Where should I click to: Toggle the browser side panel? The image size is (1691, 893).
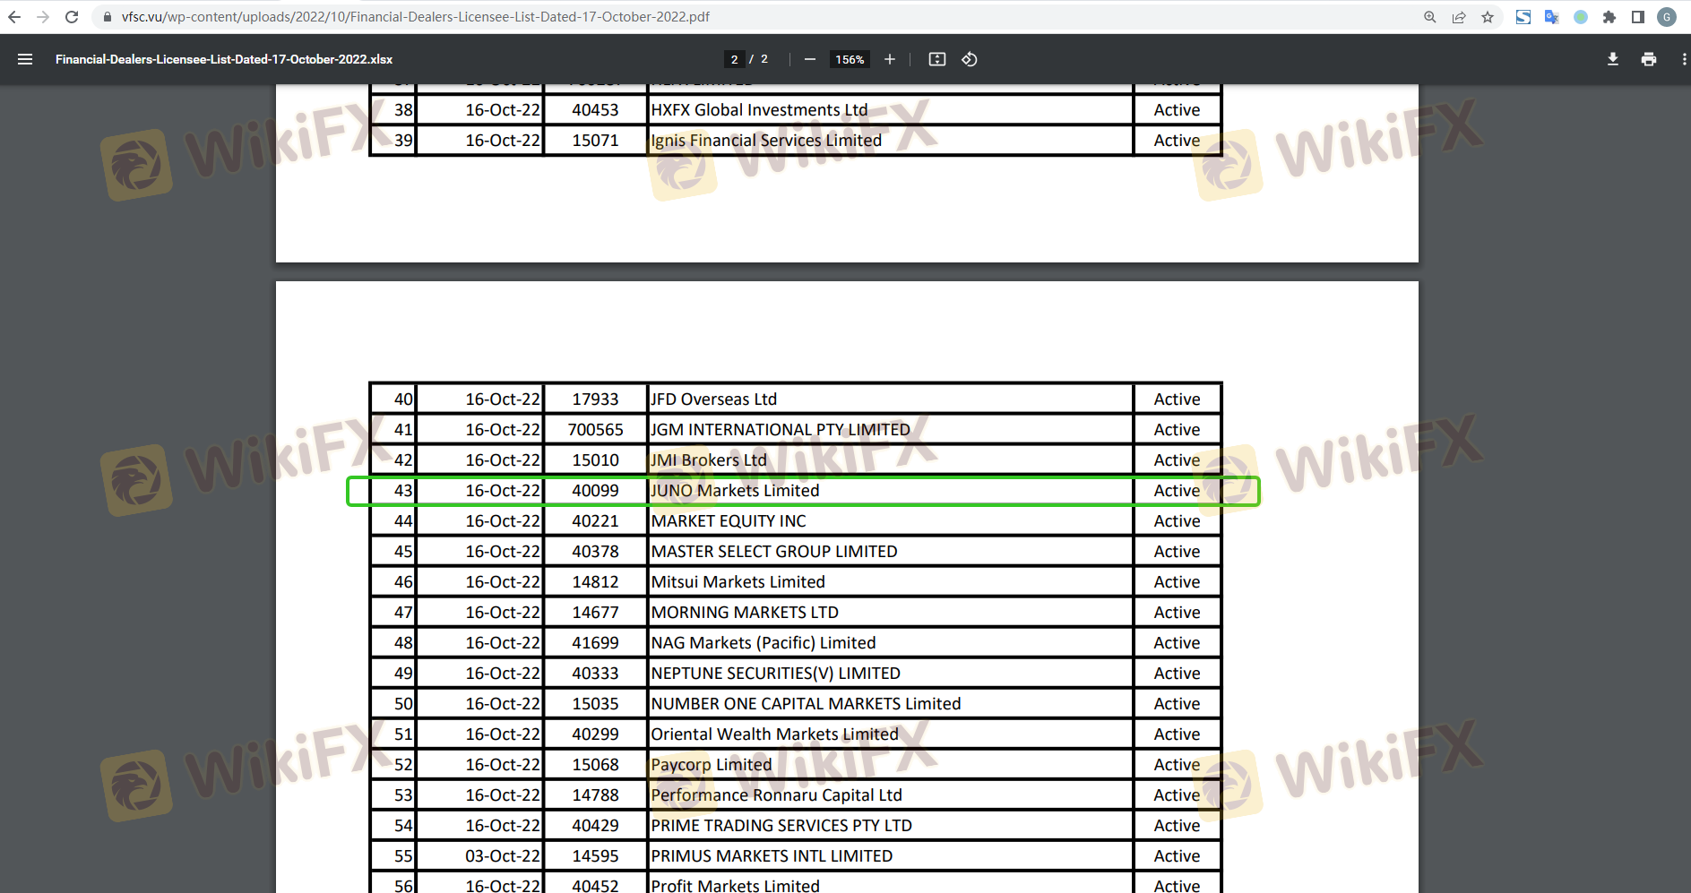(x=1638, y=17)
